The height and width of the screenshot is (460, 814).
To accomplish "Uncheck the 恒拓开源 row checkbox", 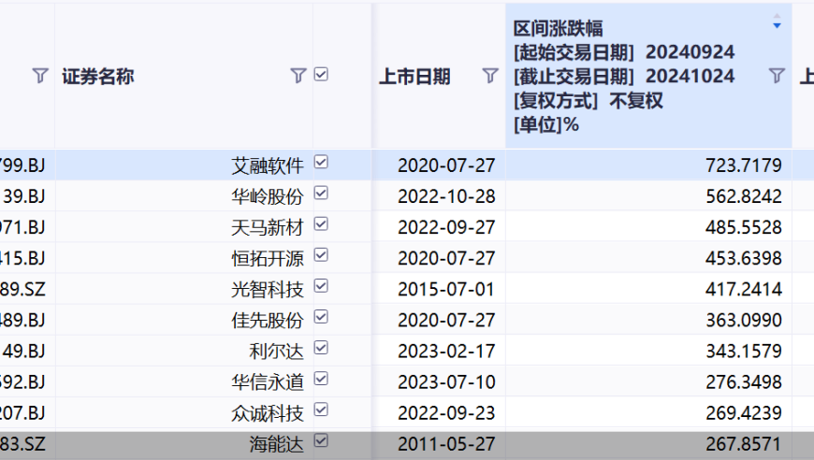I will pyautogui.click(x=321, y=255).
